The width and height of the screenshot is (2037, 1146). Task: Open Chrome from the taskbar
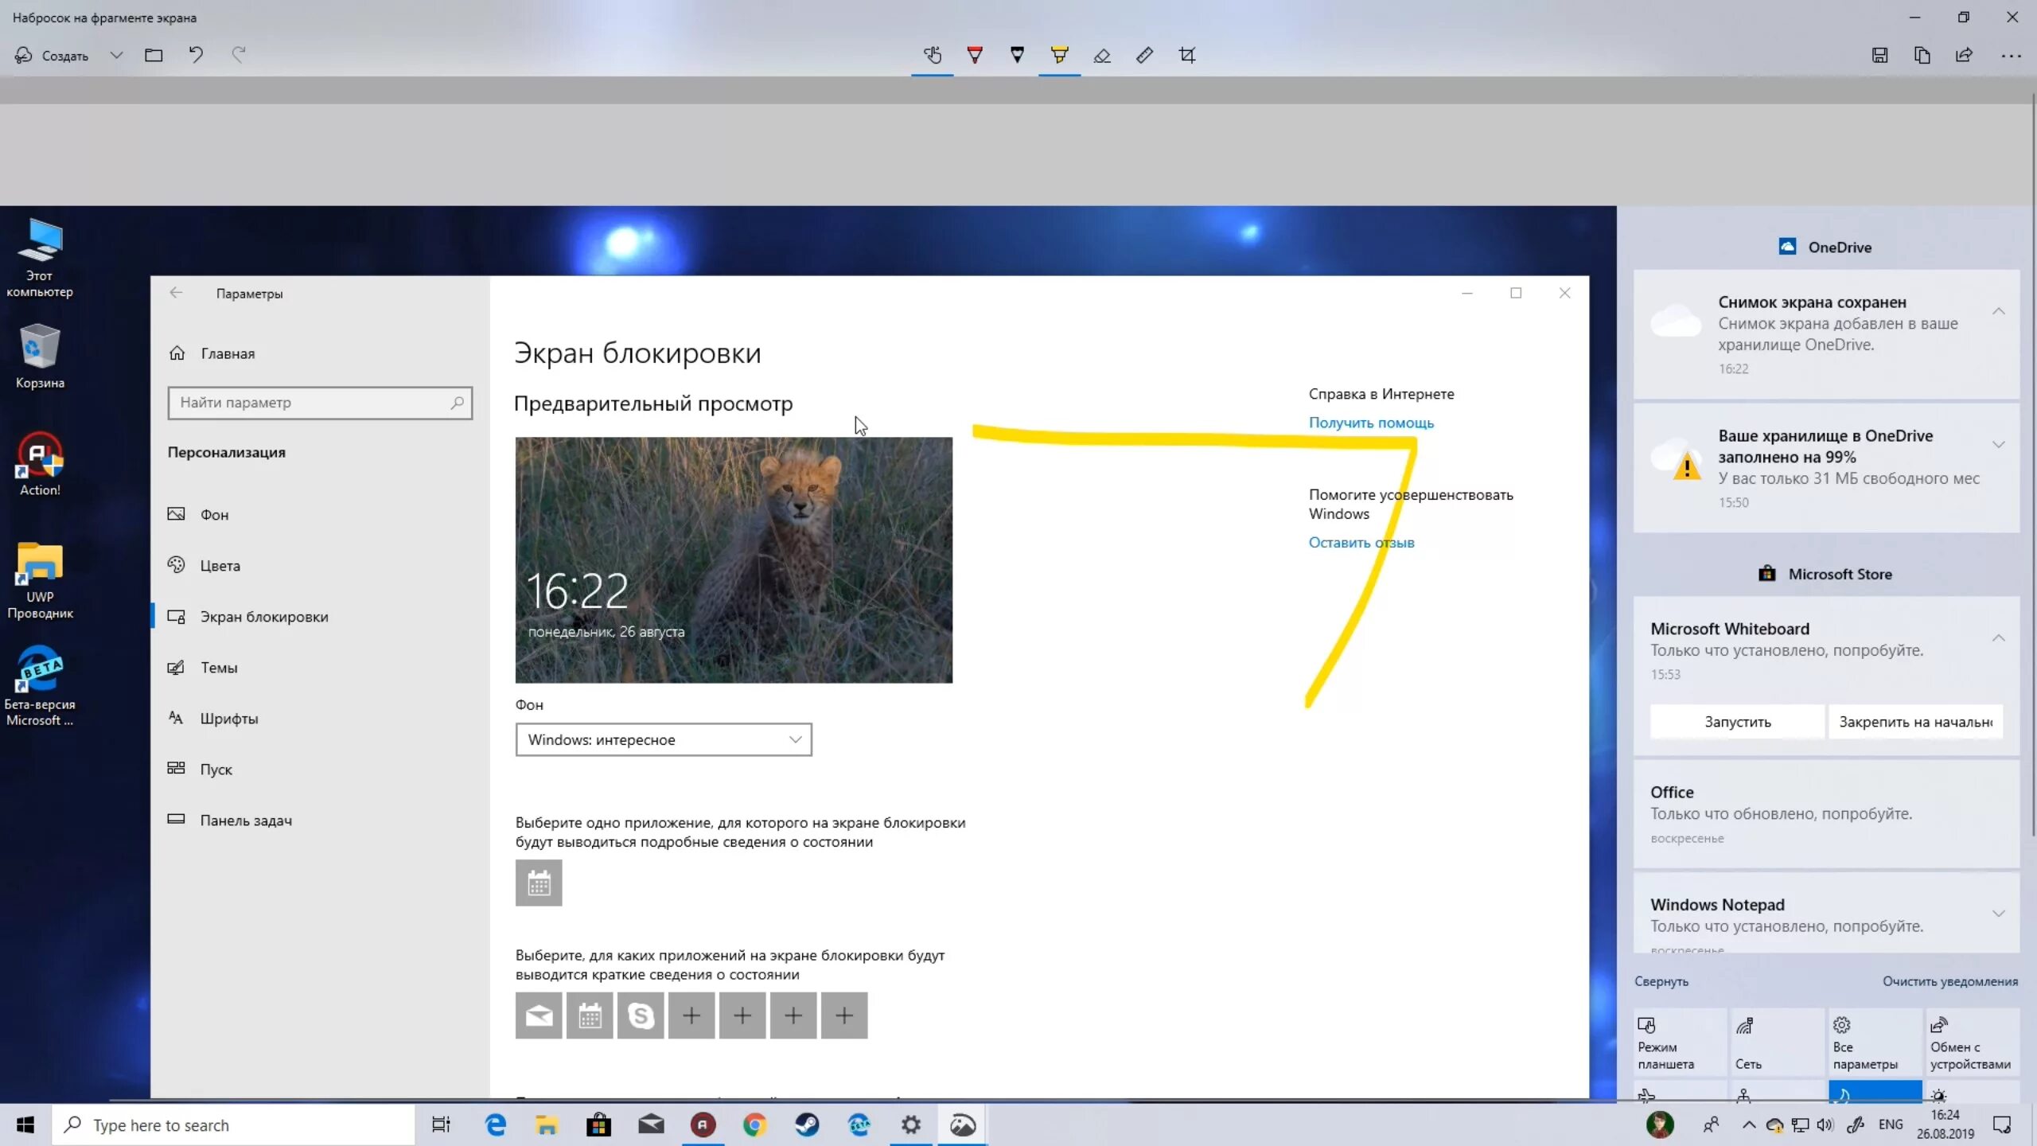(x=754, y=1125)
